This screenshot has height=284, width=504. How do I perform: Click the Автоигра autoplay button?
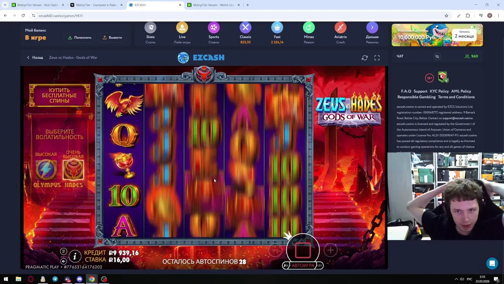pos(303,265)
